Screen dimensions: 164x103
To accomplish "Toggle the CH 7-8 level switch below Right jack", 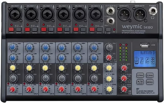I will [108, 30].
